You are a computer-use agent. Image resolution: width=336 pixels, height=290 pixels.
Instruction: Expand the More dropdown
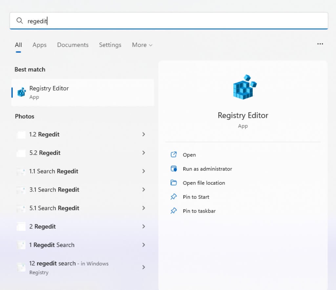142,45
